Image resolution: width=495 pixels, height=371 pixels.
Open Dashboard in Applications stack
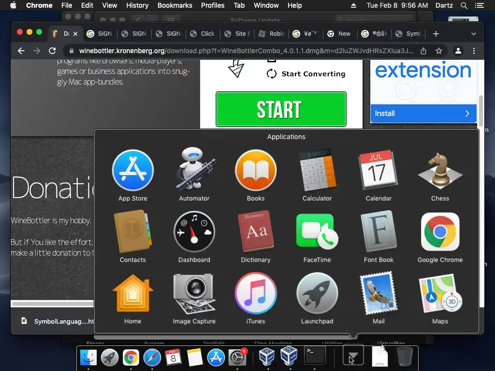pyautogui.click(x=194, y=232)
